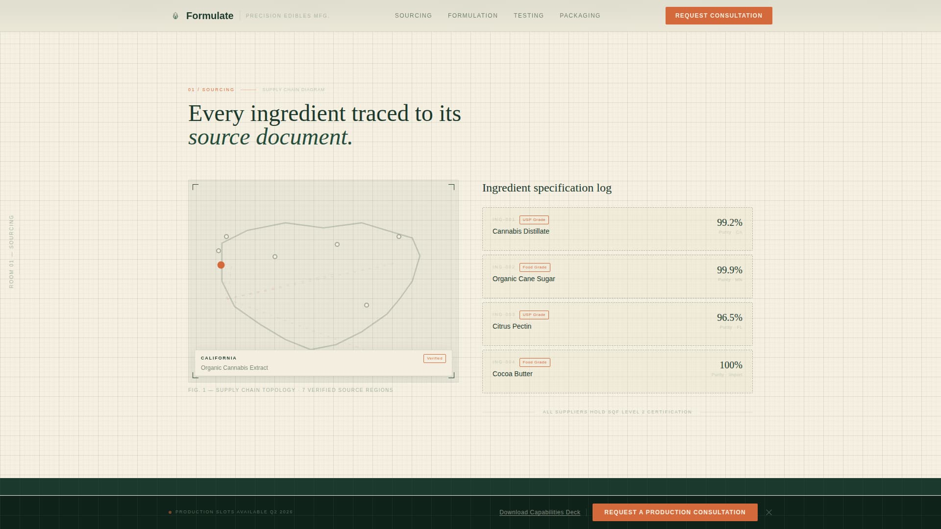Open the Sourcing nav item
This screenshot has height=529, width=941.
413,16
